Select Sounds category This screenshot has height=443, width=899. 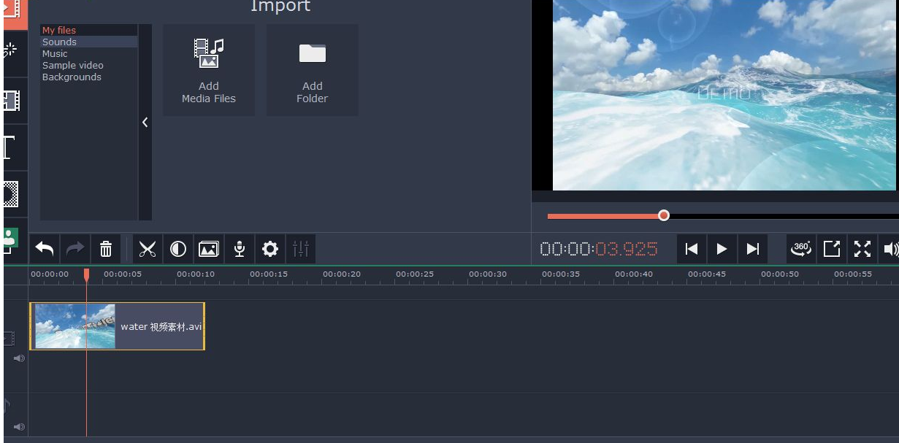click(x=89, y=42)
